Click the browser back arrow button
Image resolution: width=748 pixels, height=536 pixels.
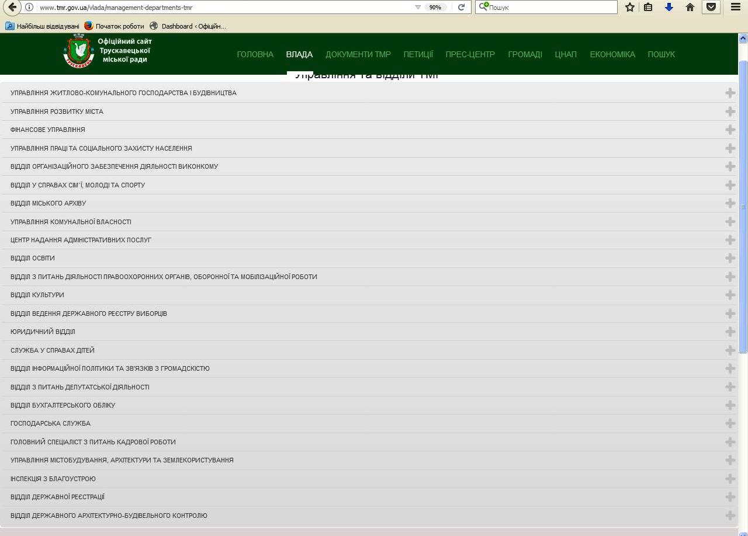(11, 8)
